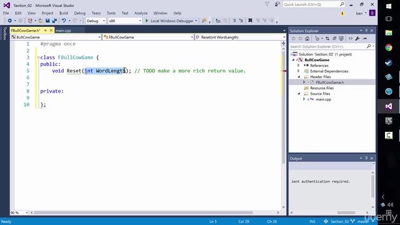Collapse the Source Files folder
Screen dimensions: 400x225
tap(299, 93)
